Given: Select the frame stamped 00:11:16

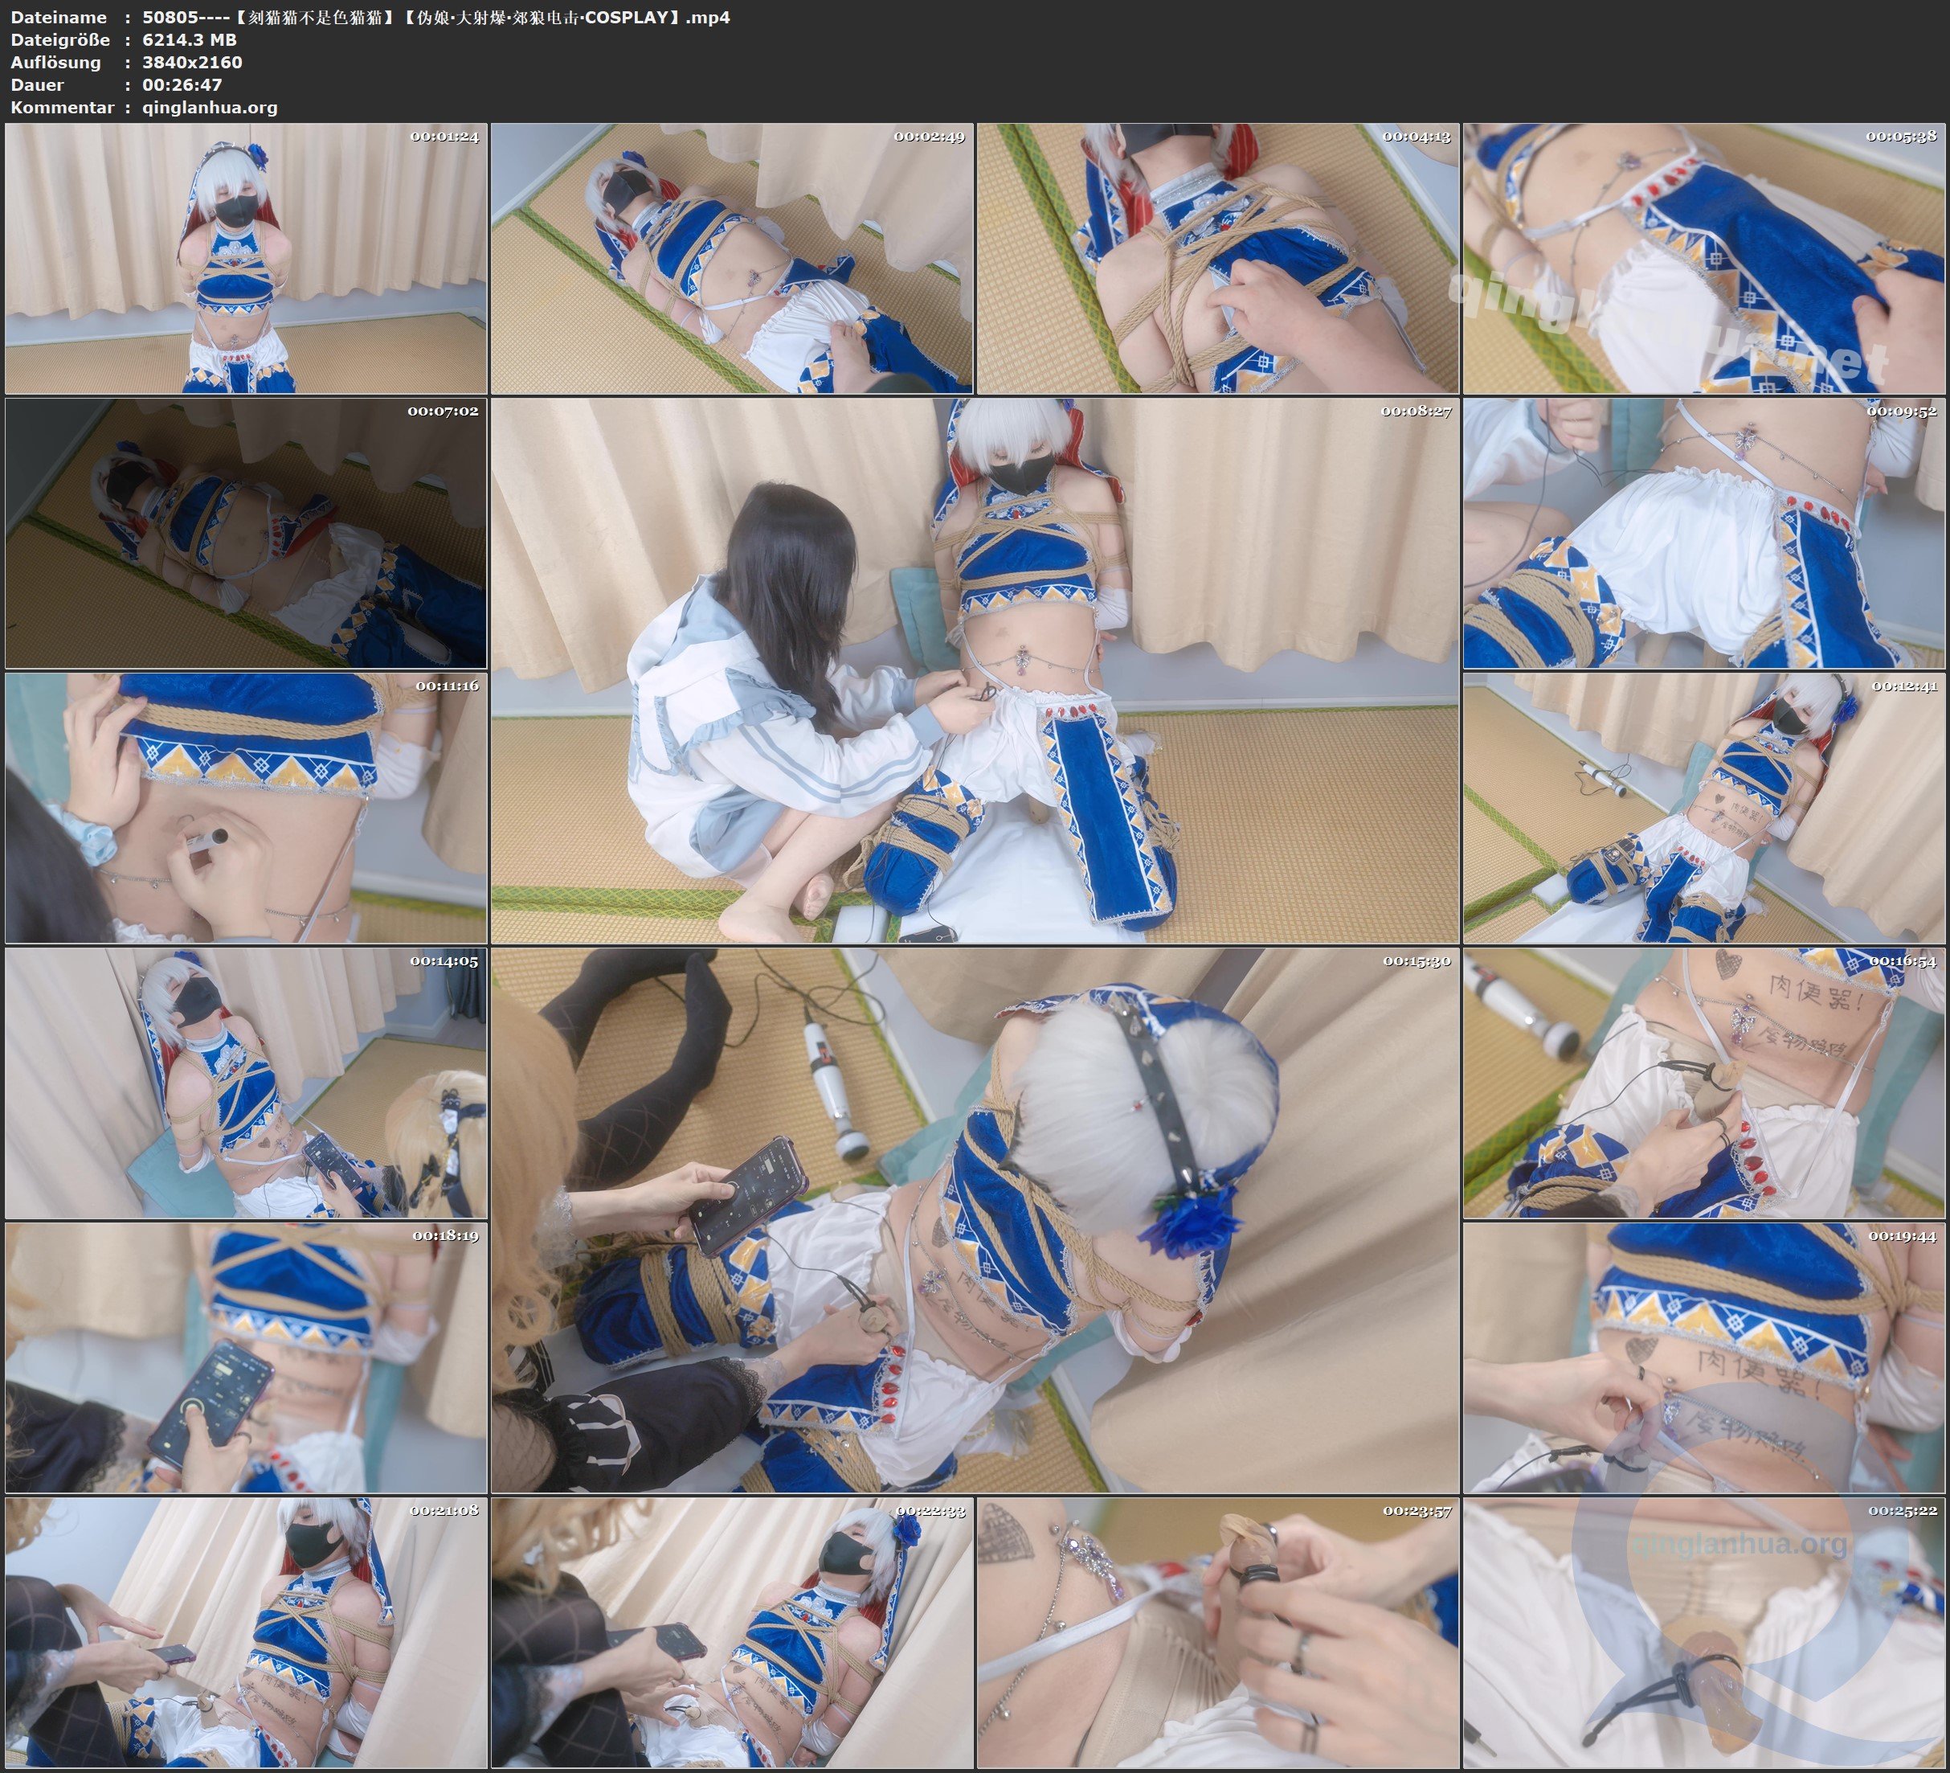Looking at the screenshot, I should click(246, 808).
